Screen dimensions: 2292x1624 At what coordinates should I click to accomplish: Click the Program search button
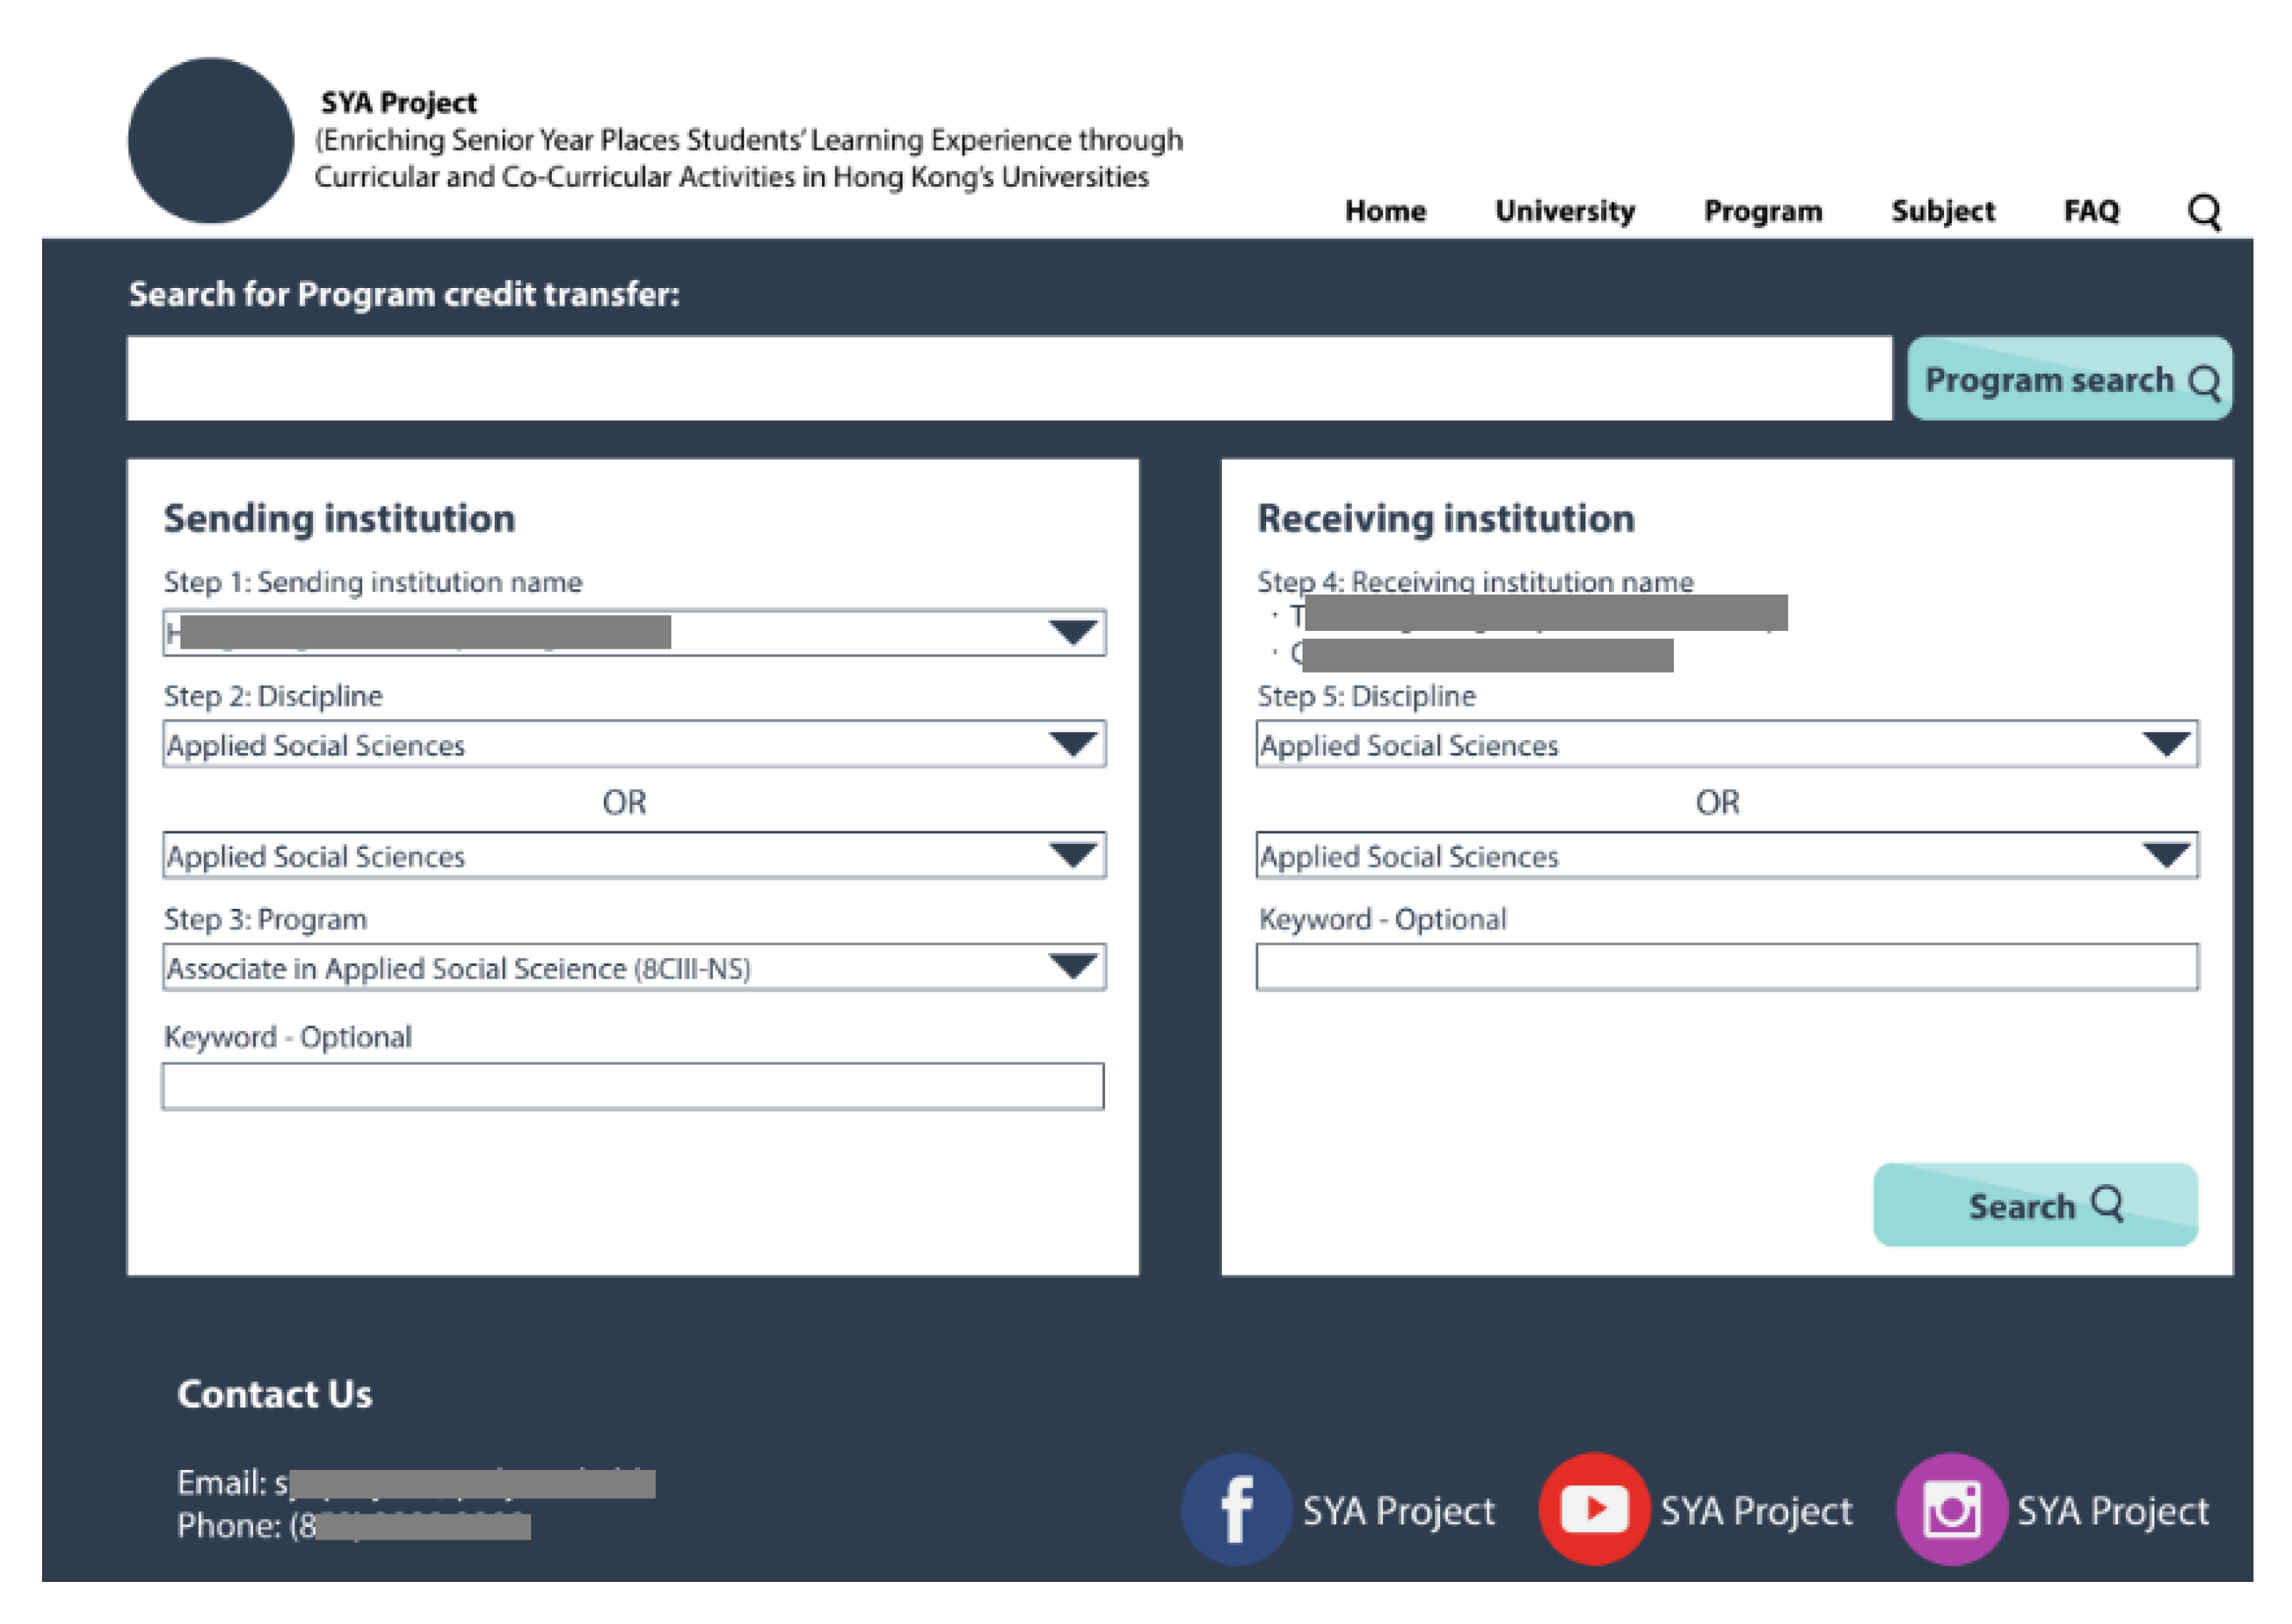(2068, 380)
